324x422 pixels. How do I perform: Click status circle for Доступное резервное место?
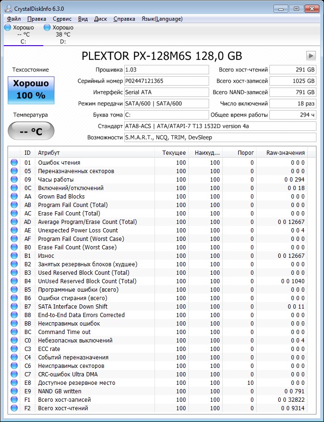14,382
